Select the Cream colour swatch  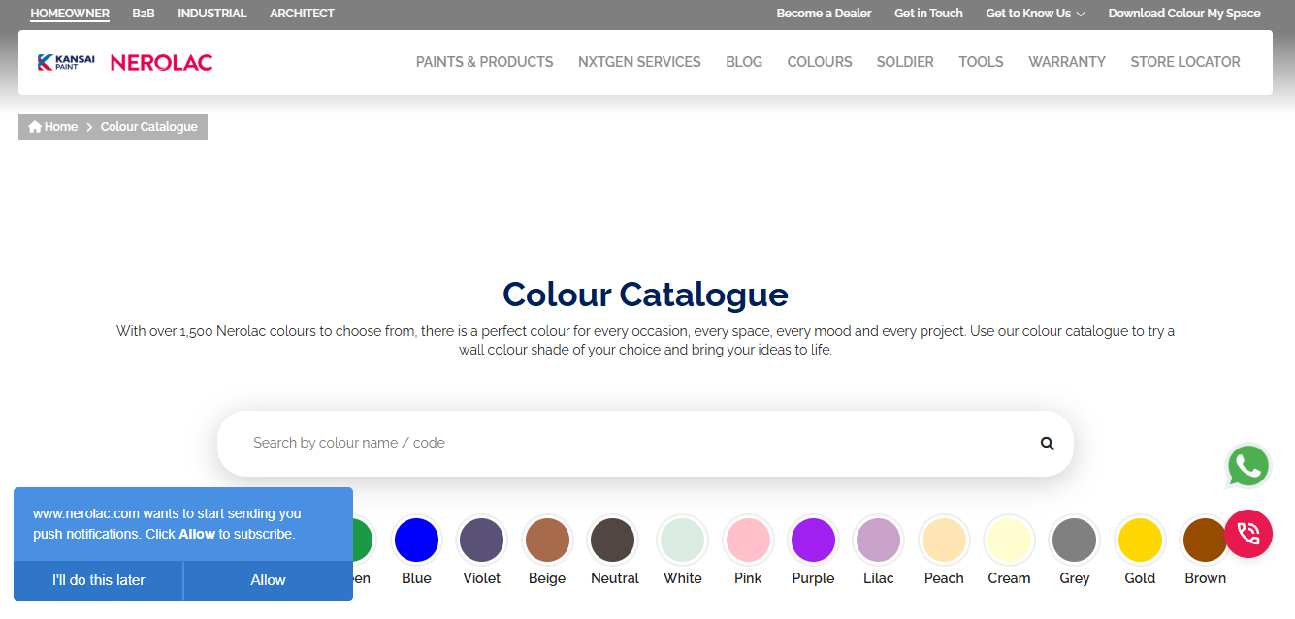tap(1009, 540)
